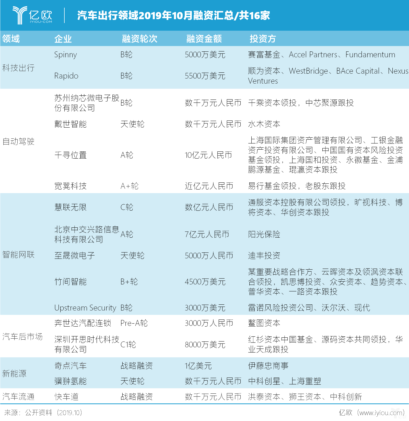Click the 10亿元人民币 amount

[x=208, y=155]
